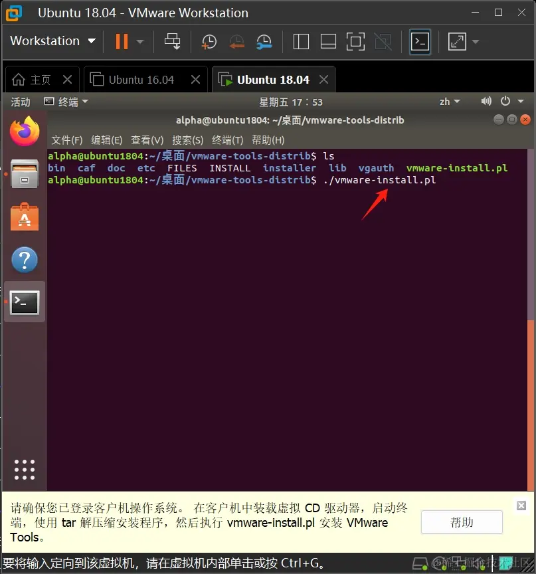Viewport: 536px width, 574px height.
Task: Open the power system menu icon
Action: pos(505,101)
